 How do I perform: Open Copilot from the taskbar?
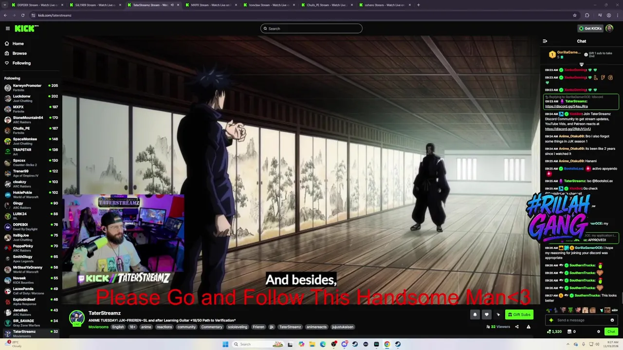[x=301, y=344]
